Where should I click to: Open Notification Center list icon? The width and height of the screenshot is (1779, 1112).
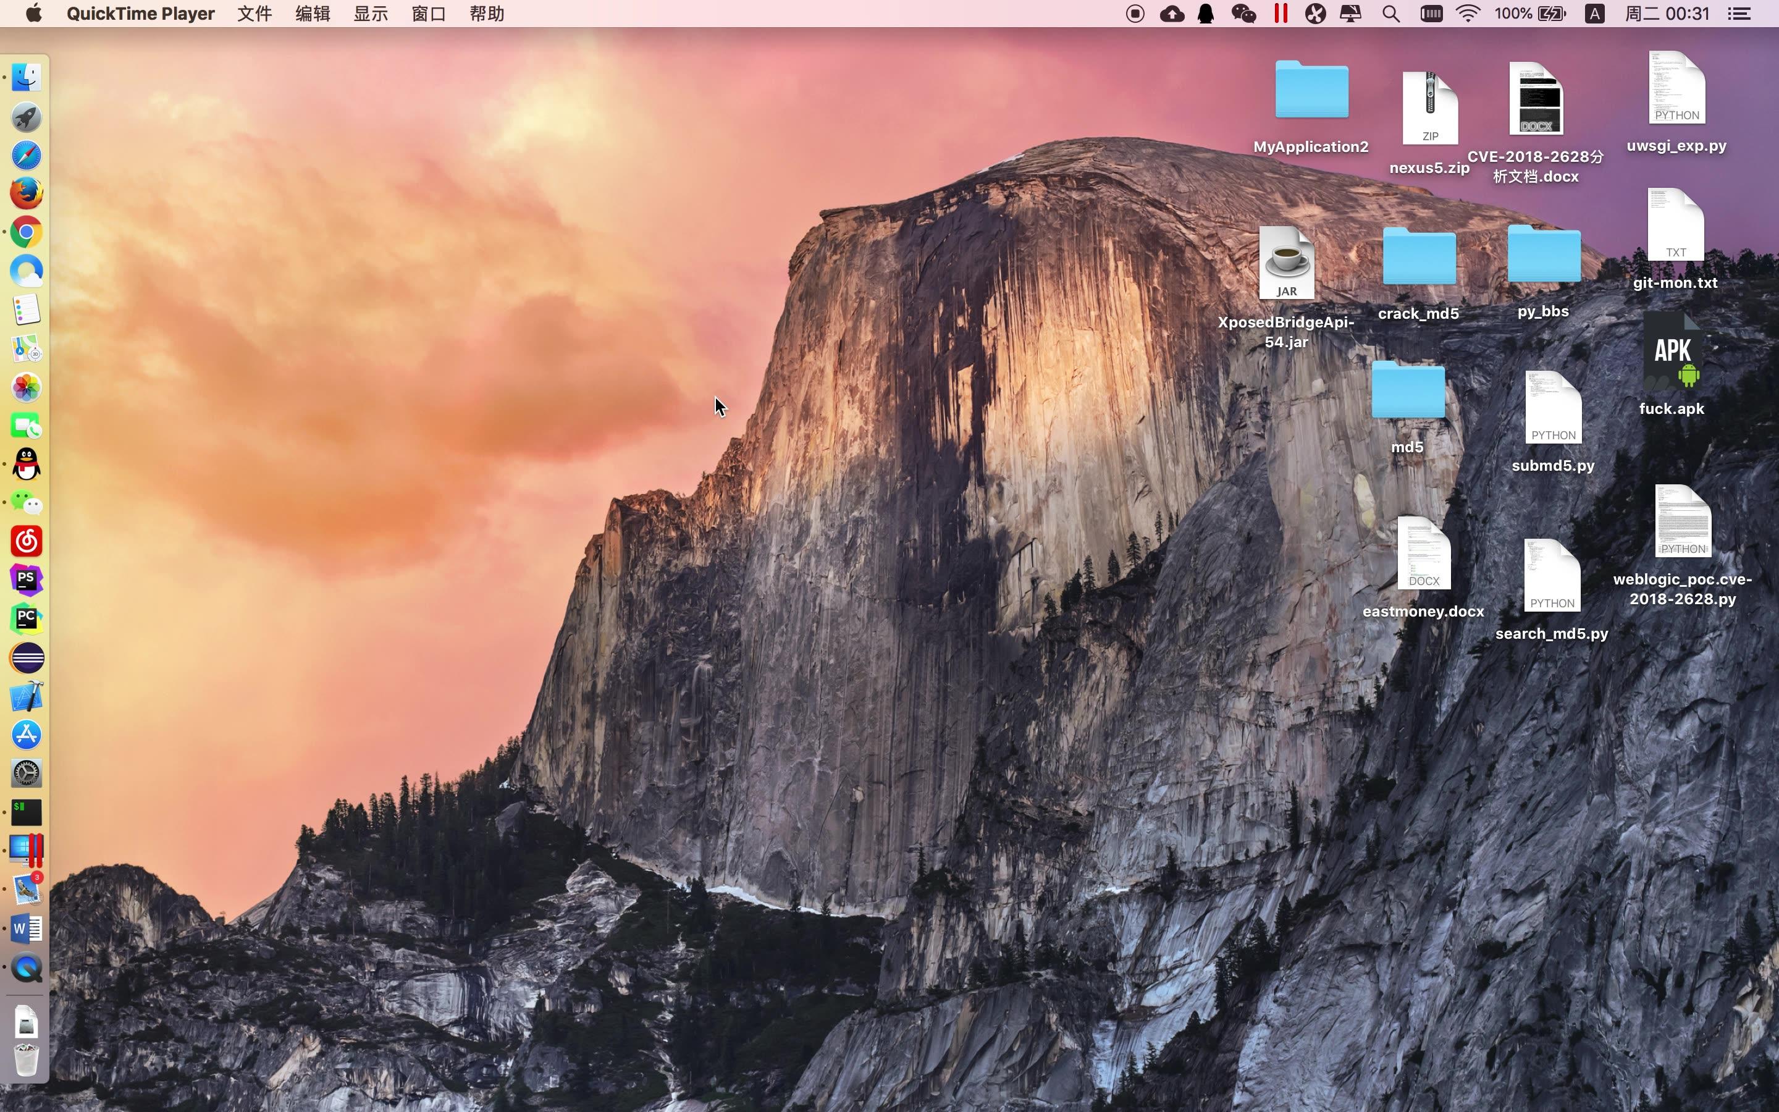click(x=1739, y=14)
